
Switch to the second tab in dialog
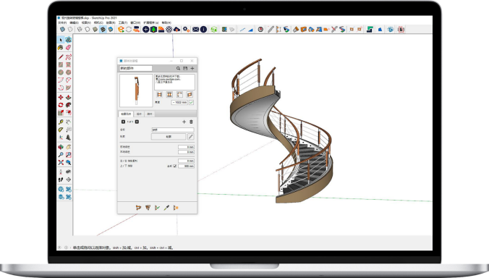(139, 114)
